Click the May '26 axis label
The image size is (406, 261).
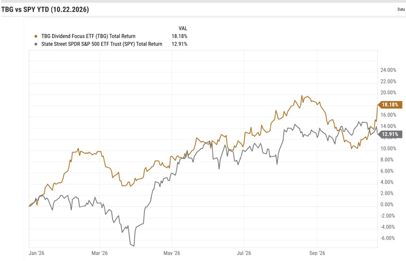point(172,253)
